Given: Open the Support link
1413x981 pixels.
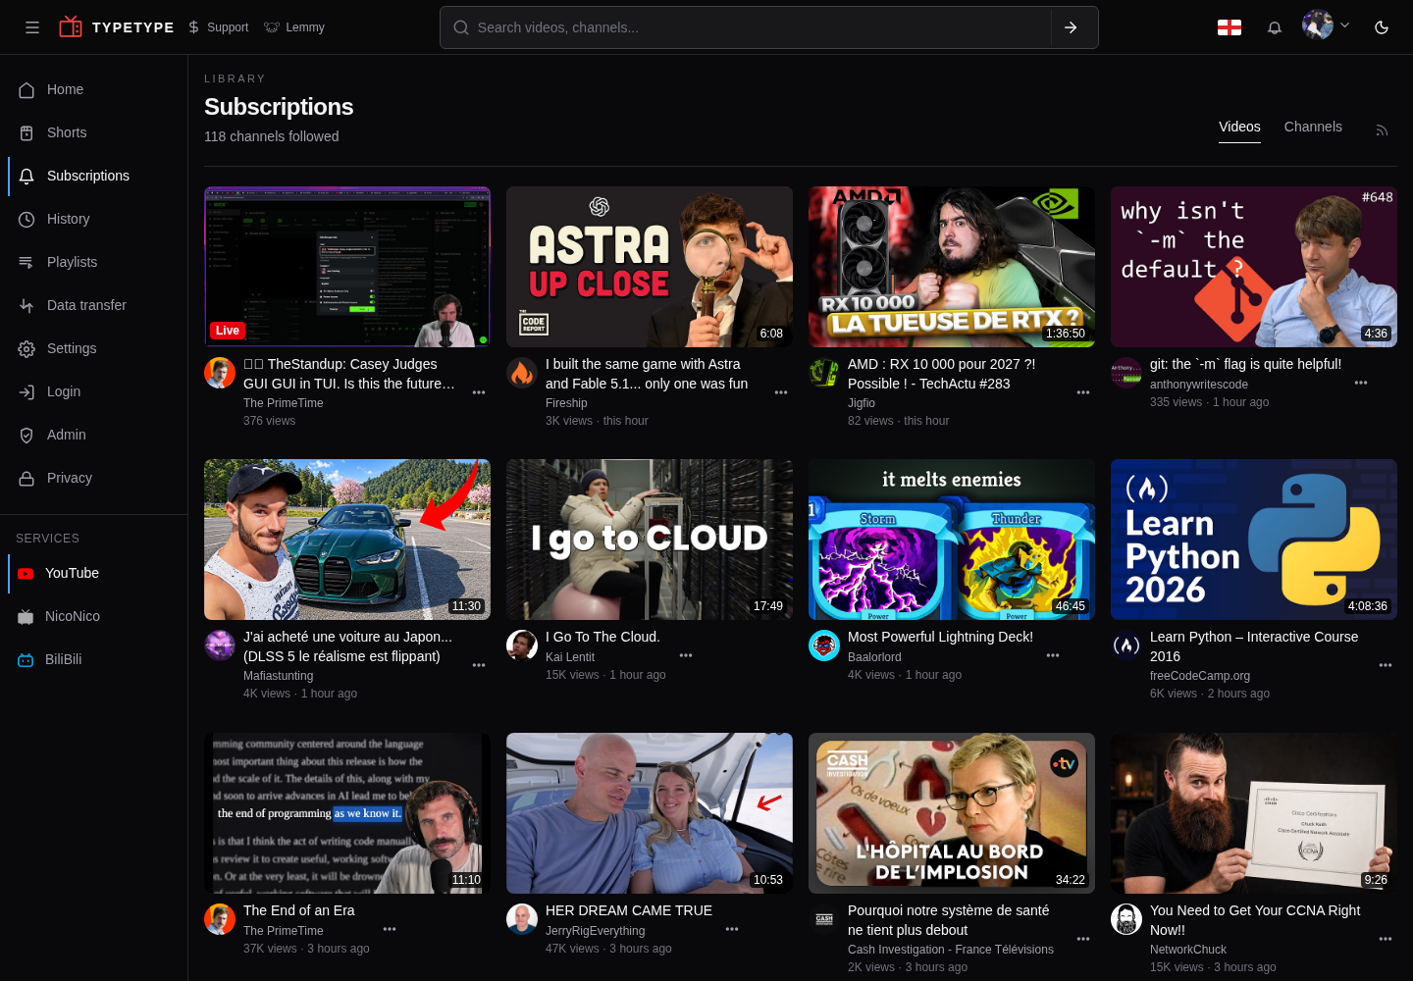Looking at the screenshot, I should 218,27.
